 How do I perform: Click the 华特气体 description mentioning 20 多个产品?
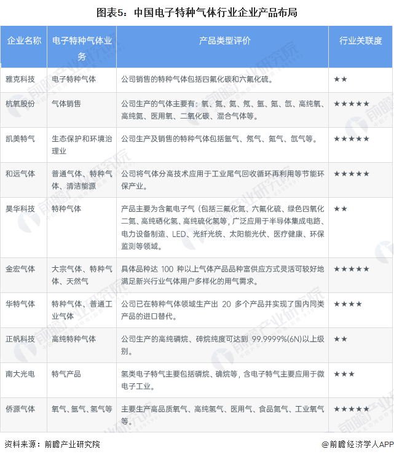223,310
